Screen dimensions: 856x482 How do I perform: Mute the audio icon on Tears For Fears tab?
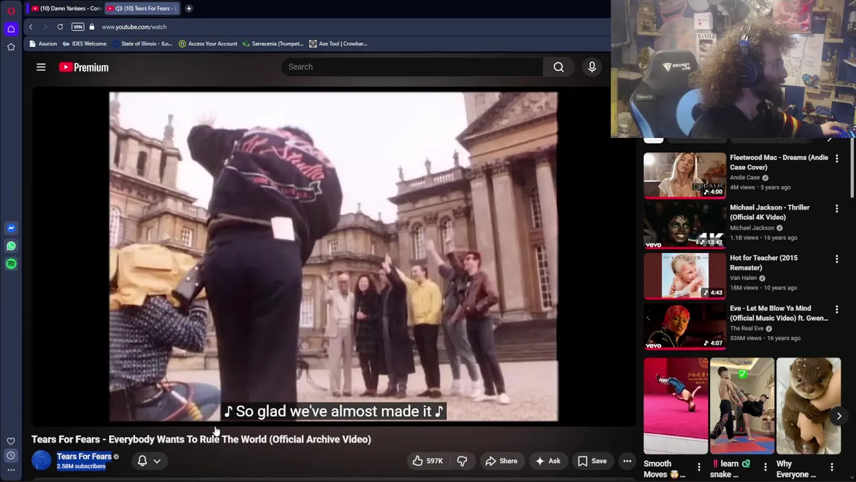coord(119,8)
